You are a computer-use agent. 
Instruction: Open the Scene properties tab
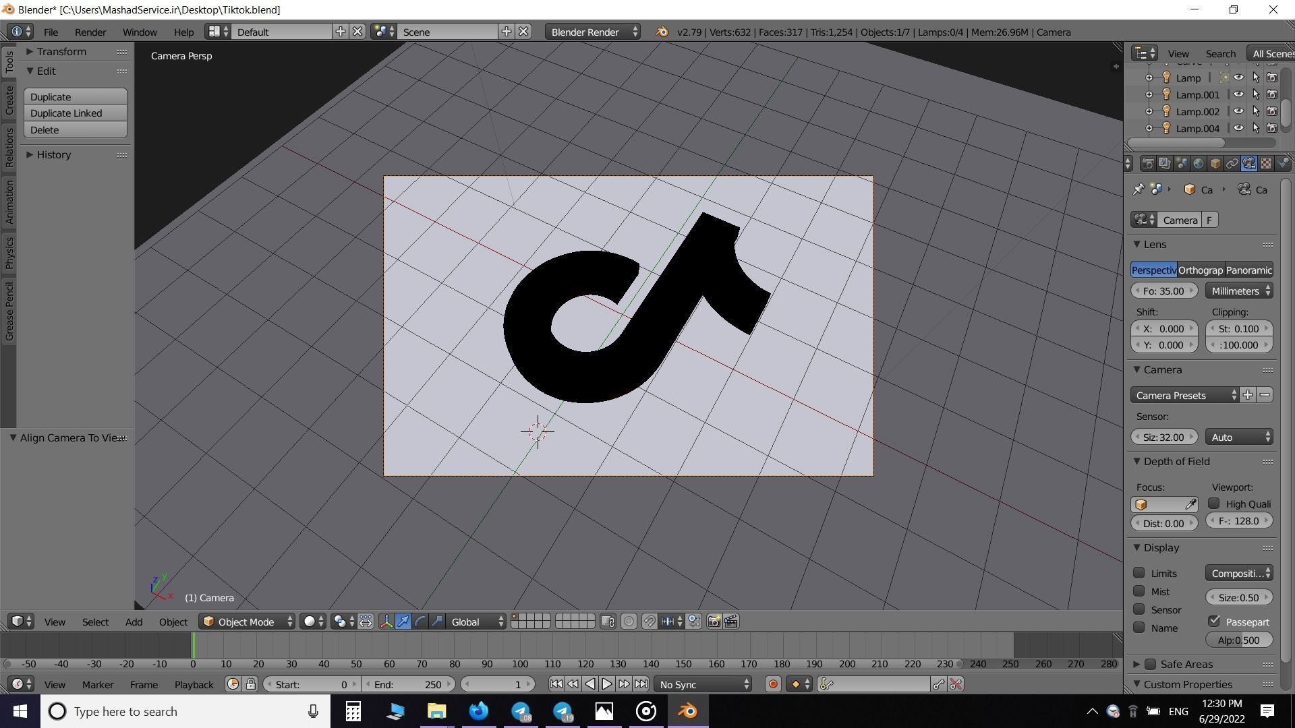pos(1181,164)
